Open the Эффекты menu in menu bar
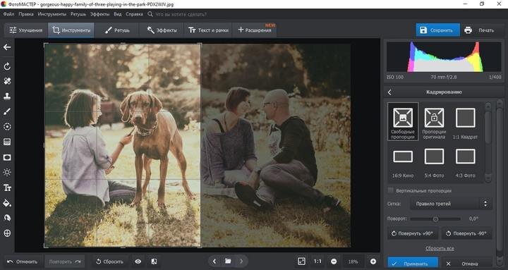This screenshot has height=270, width=508. pyautogui.click(x=99, y=14)
